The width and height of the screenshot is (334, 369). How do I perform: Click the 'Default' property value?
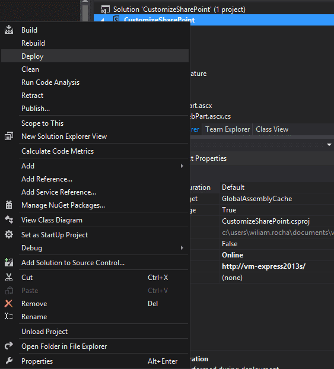pos(233,187)
